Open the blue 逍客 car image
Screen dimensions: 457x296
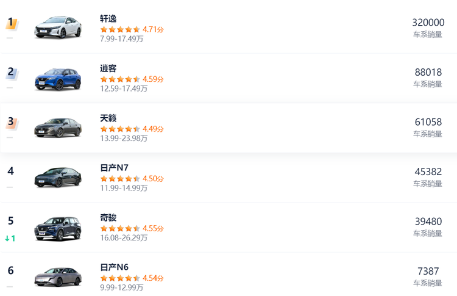click(58, 78)
